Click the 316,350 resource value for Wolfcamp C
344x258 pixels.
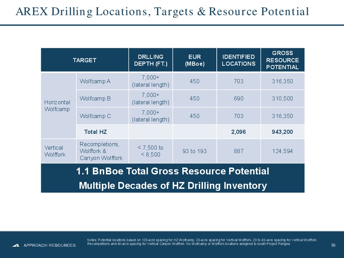pos(283,116)
